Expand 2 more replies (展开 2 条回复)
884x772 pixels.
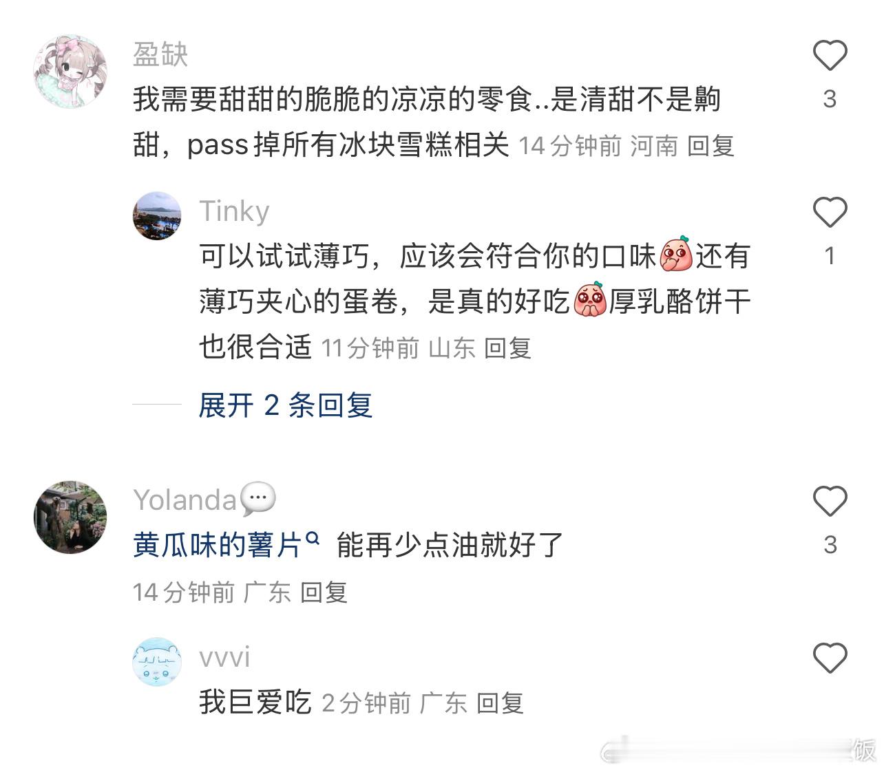tap(286, 405)
